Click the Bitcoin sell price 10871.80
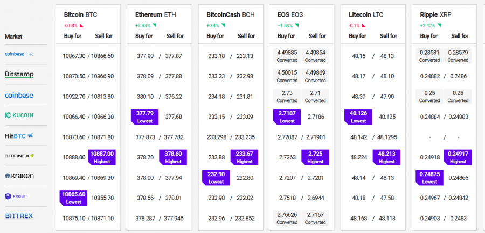 [x=102, y=137]
